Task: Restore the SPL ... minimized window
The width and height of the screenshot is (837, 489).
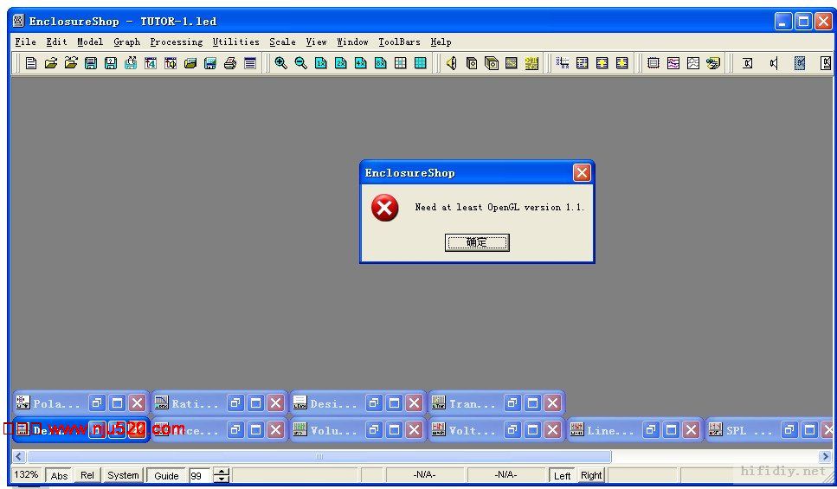Action: point(789,429)
